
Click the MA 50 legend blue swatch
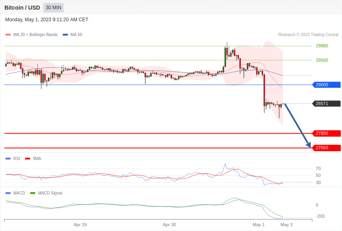click(65, 34)
